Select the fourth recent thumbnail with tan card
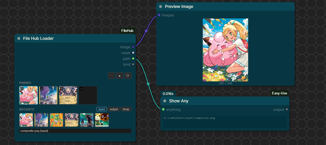The width and height of the screenshot is (326, 145). tap(72, 120)
